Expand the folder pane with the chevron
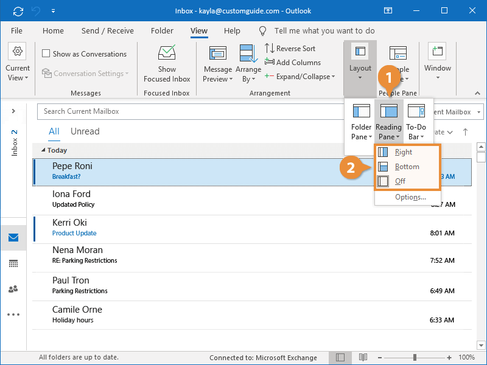 (13, 111)
